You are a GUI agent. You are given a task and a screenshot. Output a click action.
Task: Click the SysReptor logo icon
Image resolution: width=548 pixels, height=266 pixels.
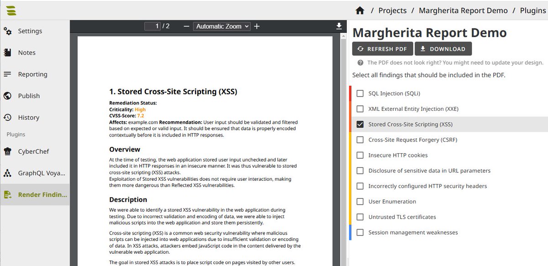11,10
